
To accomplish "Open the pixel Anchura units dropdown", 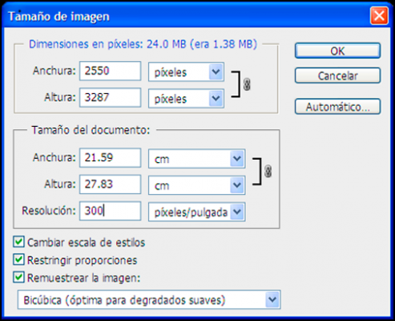I will click(186, 72).
